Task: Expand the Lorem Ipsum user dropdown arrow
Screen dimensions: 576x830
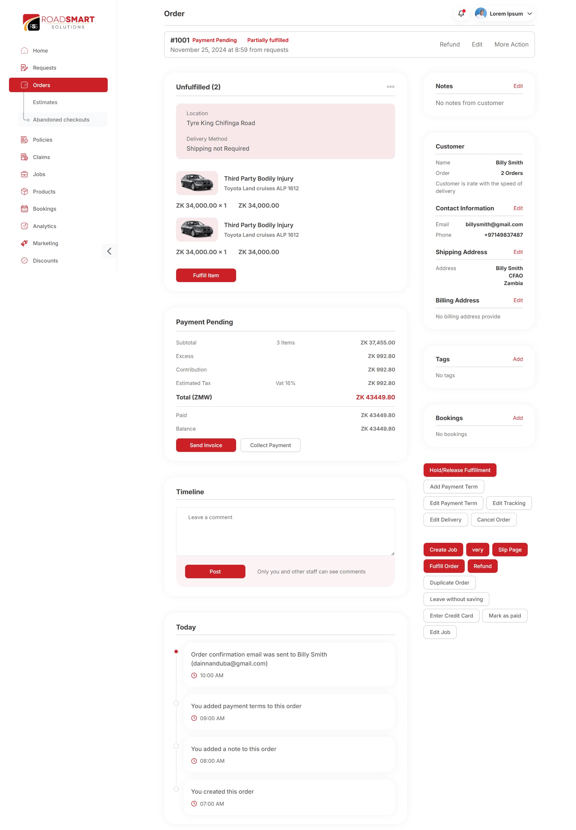Action: 529,14
